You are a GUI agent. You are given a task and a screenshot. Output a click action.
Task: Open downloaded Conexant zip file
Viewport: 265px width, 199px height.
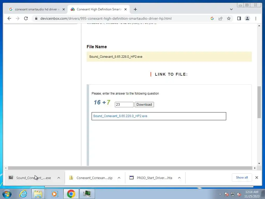point(94,178)
